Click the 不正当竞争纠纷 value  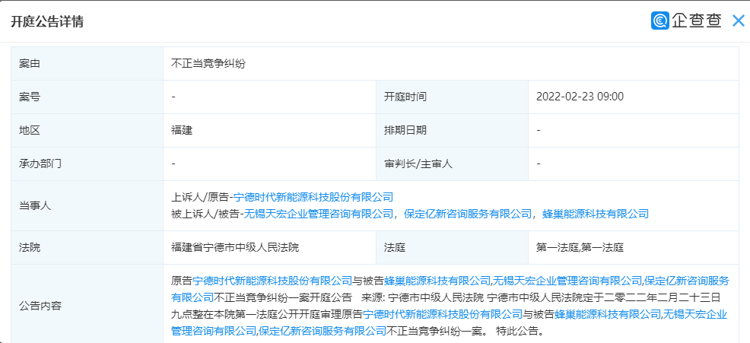(x=208, y=63)
